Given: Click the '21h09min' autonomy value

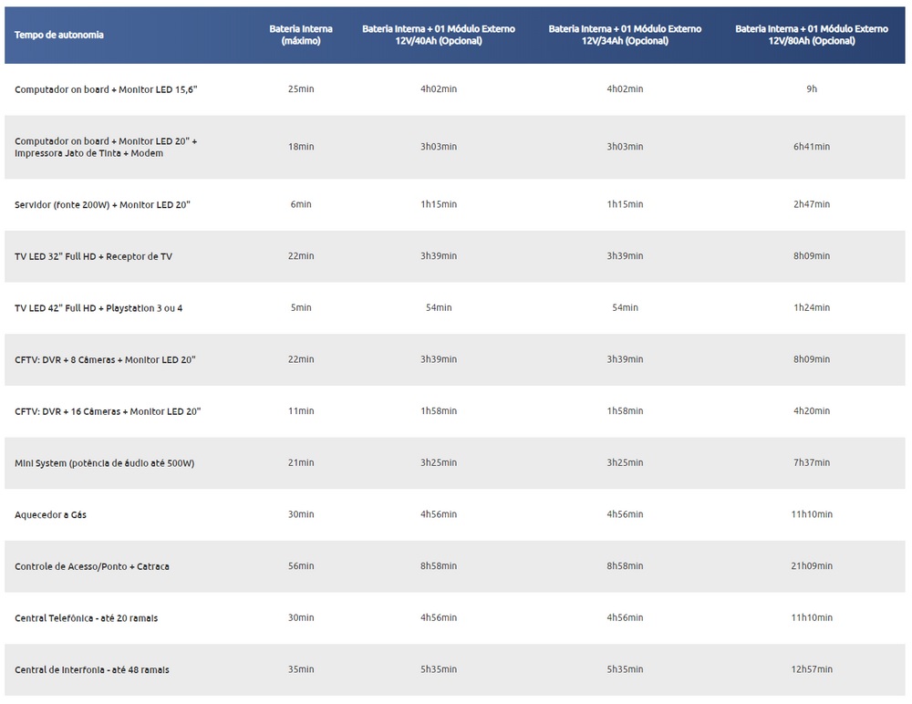Looking at the screenshot, I should 812,566.
